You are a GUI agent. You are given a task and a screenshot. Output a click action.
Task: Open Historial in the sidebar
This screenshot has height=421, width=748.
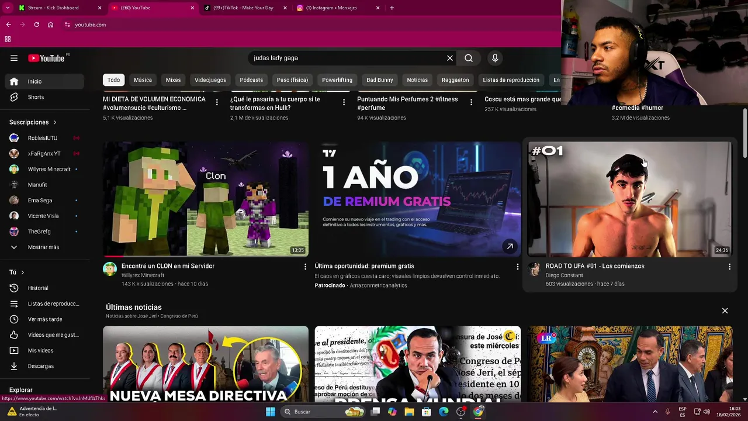pyautogui.click(x=46, y=288)
